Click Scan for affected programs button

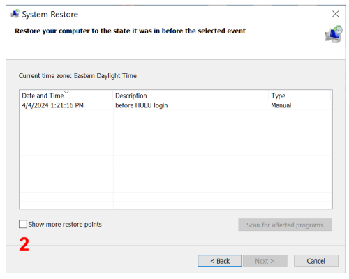(x=285, y=225)
